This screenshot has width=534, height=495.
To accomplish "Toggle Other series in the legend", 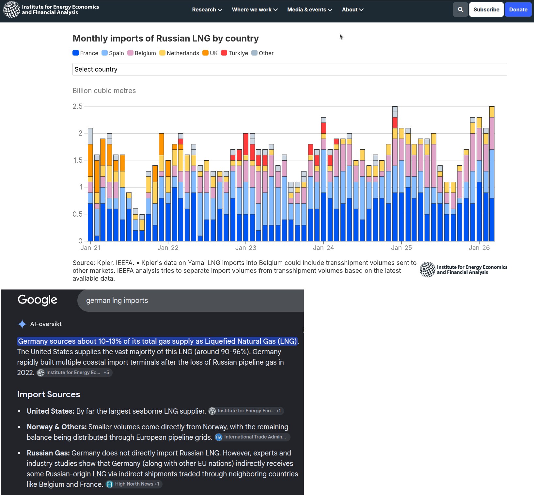I will [263, 53].
